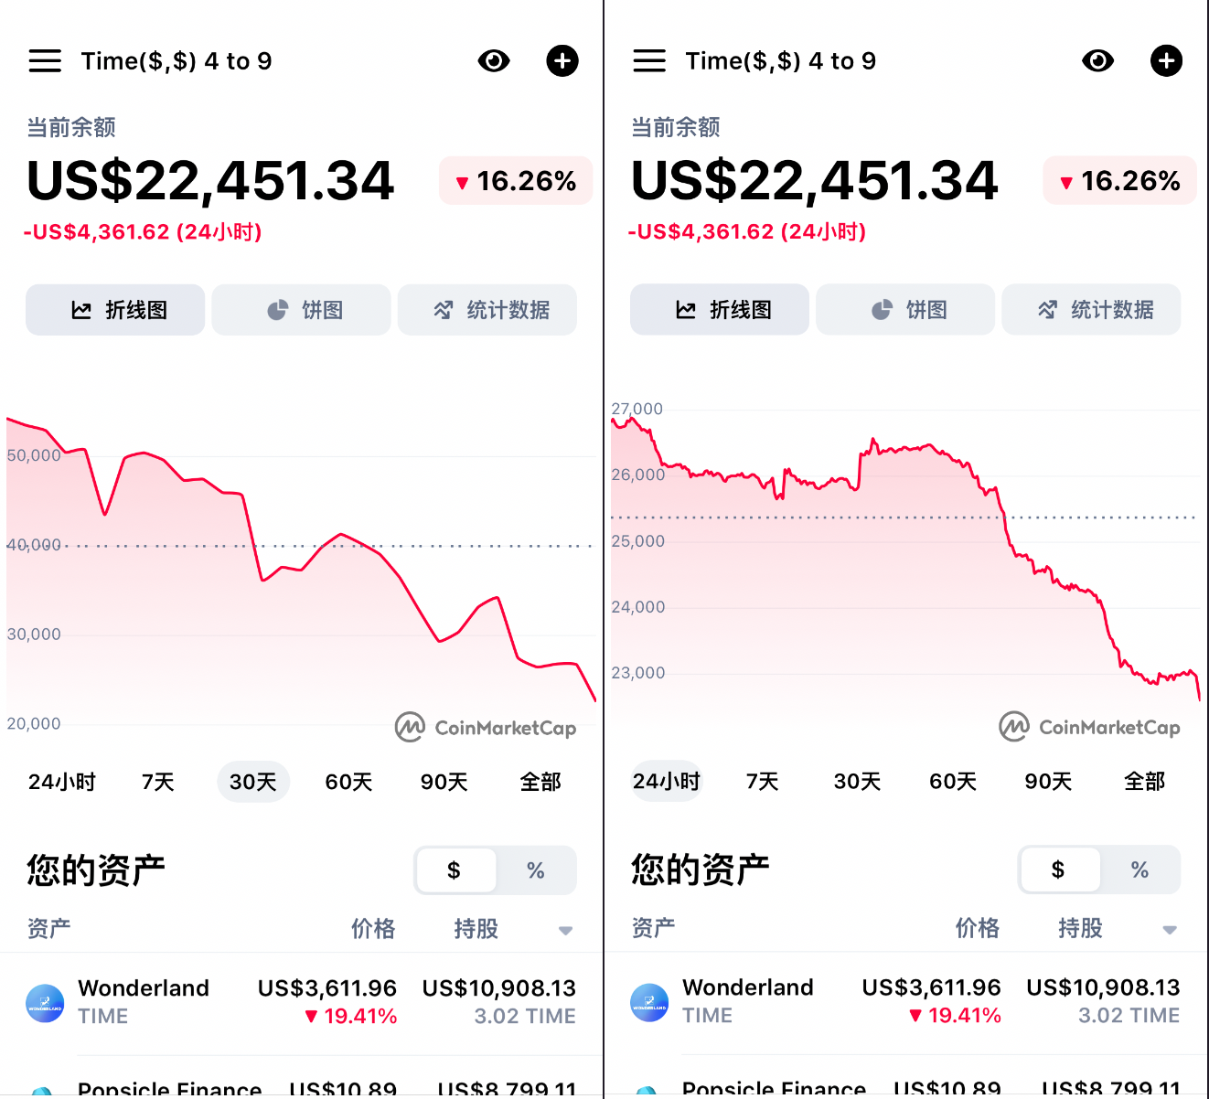Click CoinMarketCap logo on left chart
The width and height of the screenshot is (1209, 1099).
486,728
